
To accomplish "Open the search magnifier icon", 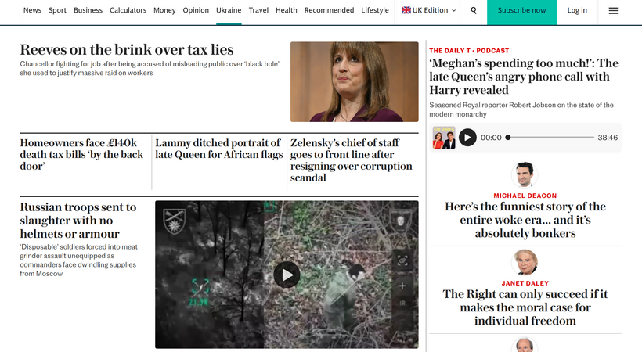I will tap(474, 11).
